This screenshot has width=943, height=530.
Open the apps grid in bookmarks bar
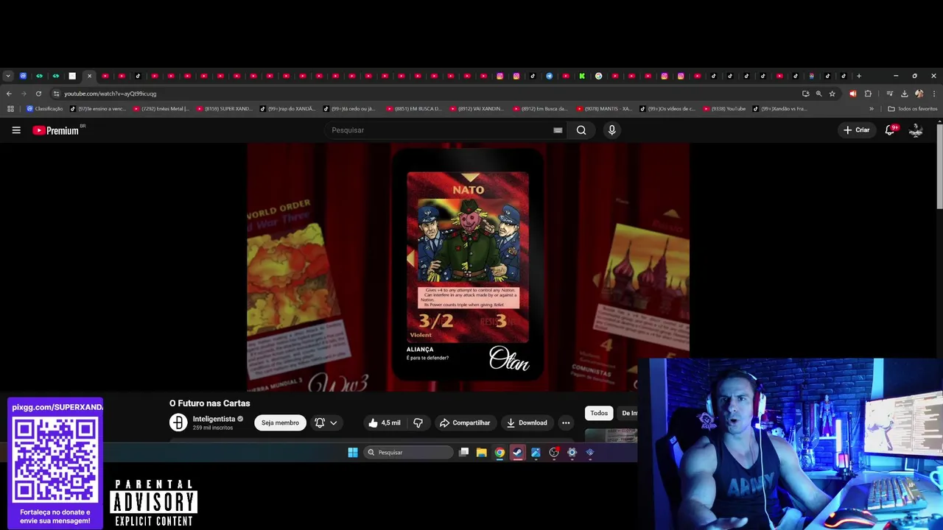[x=10, y=109]
